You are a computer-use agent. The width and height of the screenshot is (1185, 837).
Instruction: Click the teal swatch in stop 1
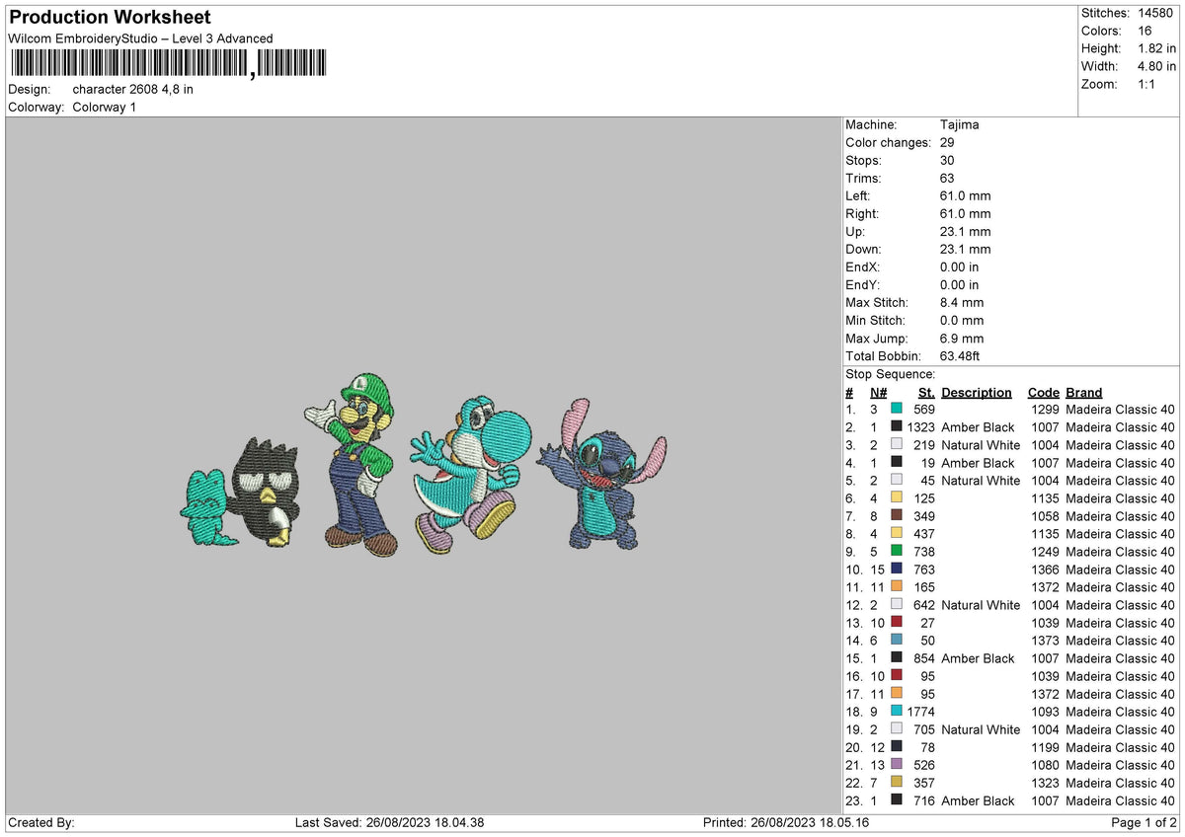click(897, 410)
